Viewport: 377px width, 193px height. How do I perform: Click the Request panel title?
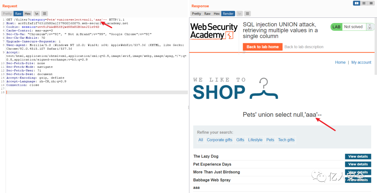10,6
